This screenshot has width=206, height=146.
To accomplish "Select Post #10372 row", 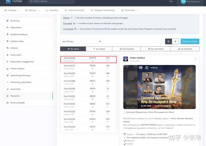I will tap(88, 67).
